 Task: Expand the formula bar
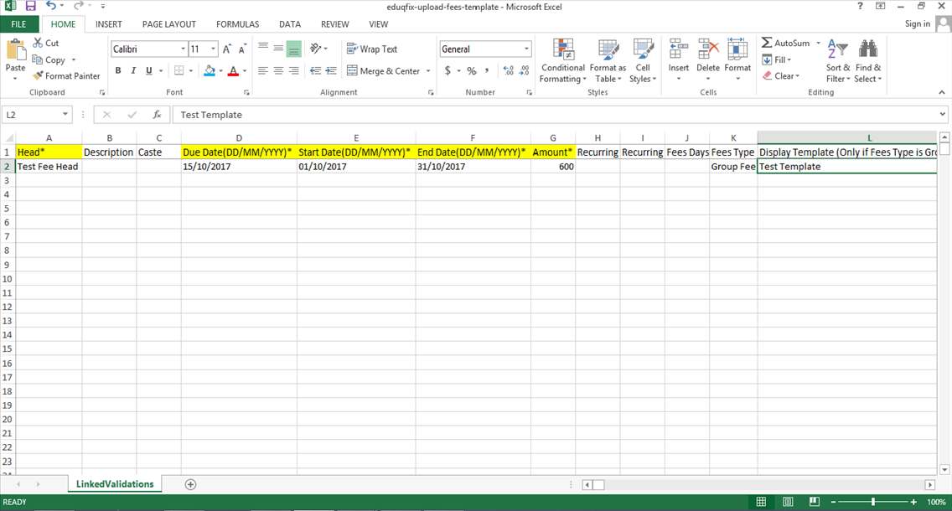942,114
